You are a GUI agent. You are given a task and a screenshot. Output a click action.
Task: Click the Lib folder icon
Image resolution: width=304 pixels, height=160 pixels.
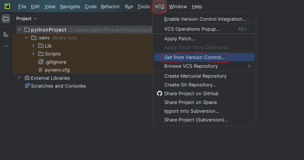(41, 46)
